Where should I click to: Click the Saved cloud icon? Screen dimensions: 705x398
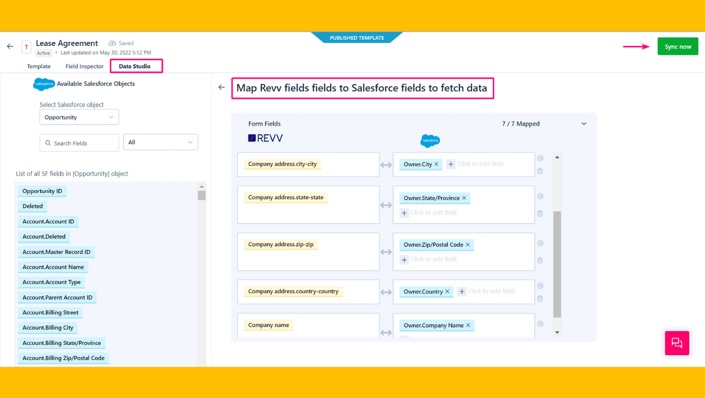point(112,43)
